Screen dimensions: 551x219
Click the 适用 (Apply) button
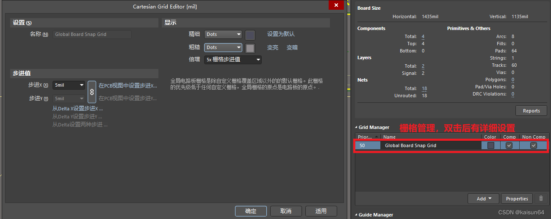(321, 211)
